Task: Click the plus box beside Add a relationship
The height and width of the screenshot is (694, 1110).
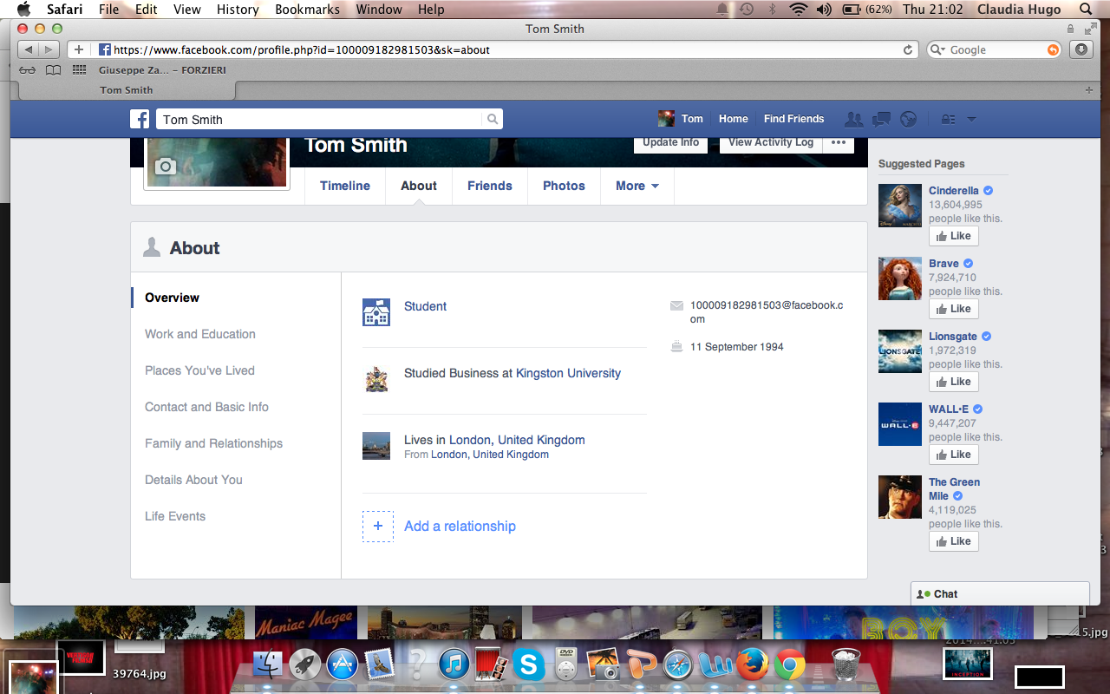Action: (378, 527)
